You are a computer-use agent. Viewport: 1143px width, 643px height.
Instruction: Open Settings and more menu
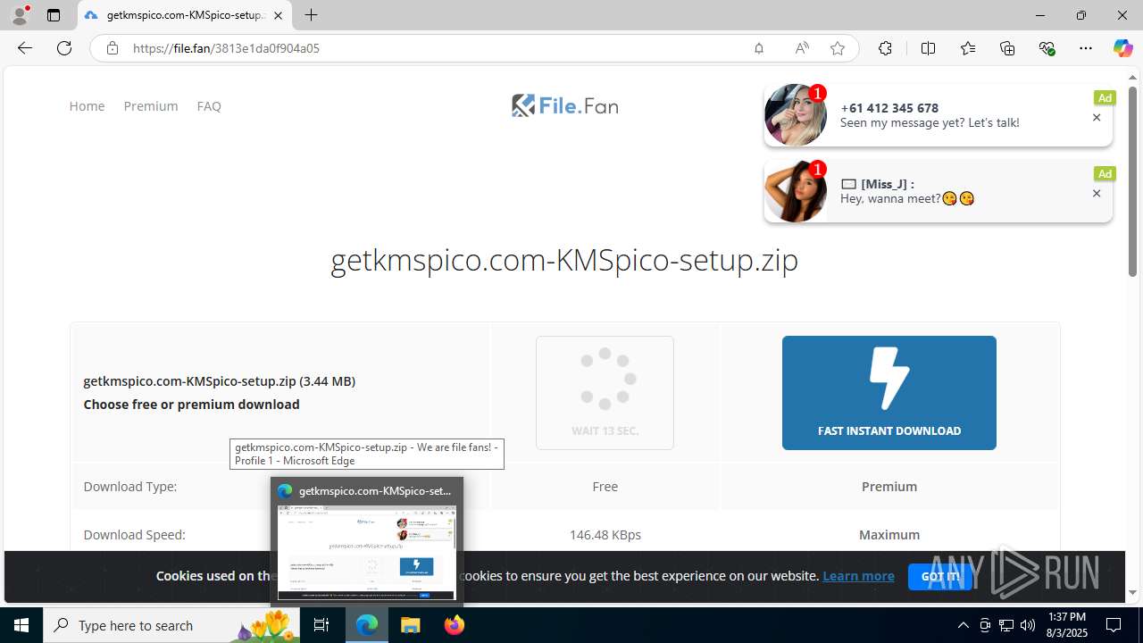pos(1086,48)
